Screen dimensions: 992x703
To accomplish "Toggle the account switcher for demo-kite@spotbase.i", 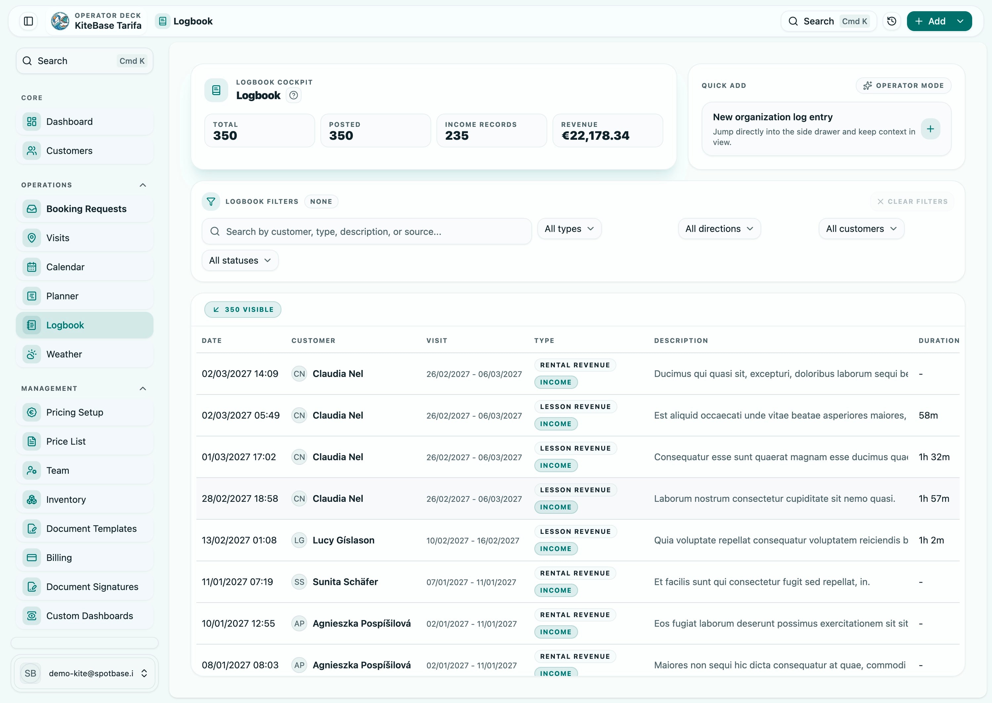I will (144, 673).
